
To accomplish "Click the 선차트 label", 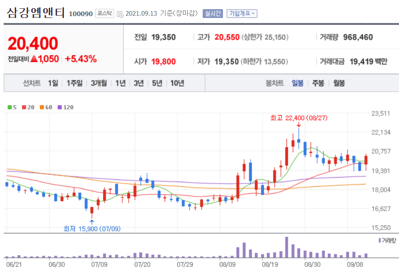I will coord(32,83).
